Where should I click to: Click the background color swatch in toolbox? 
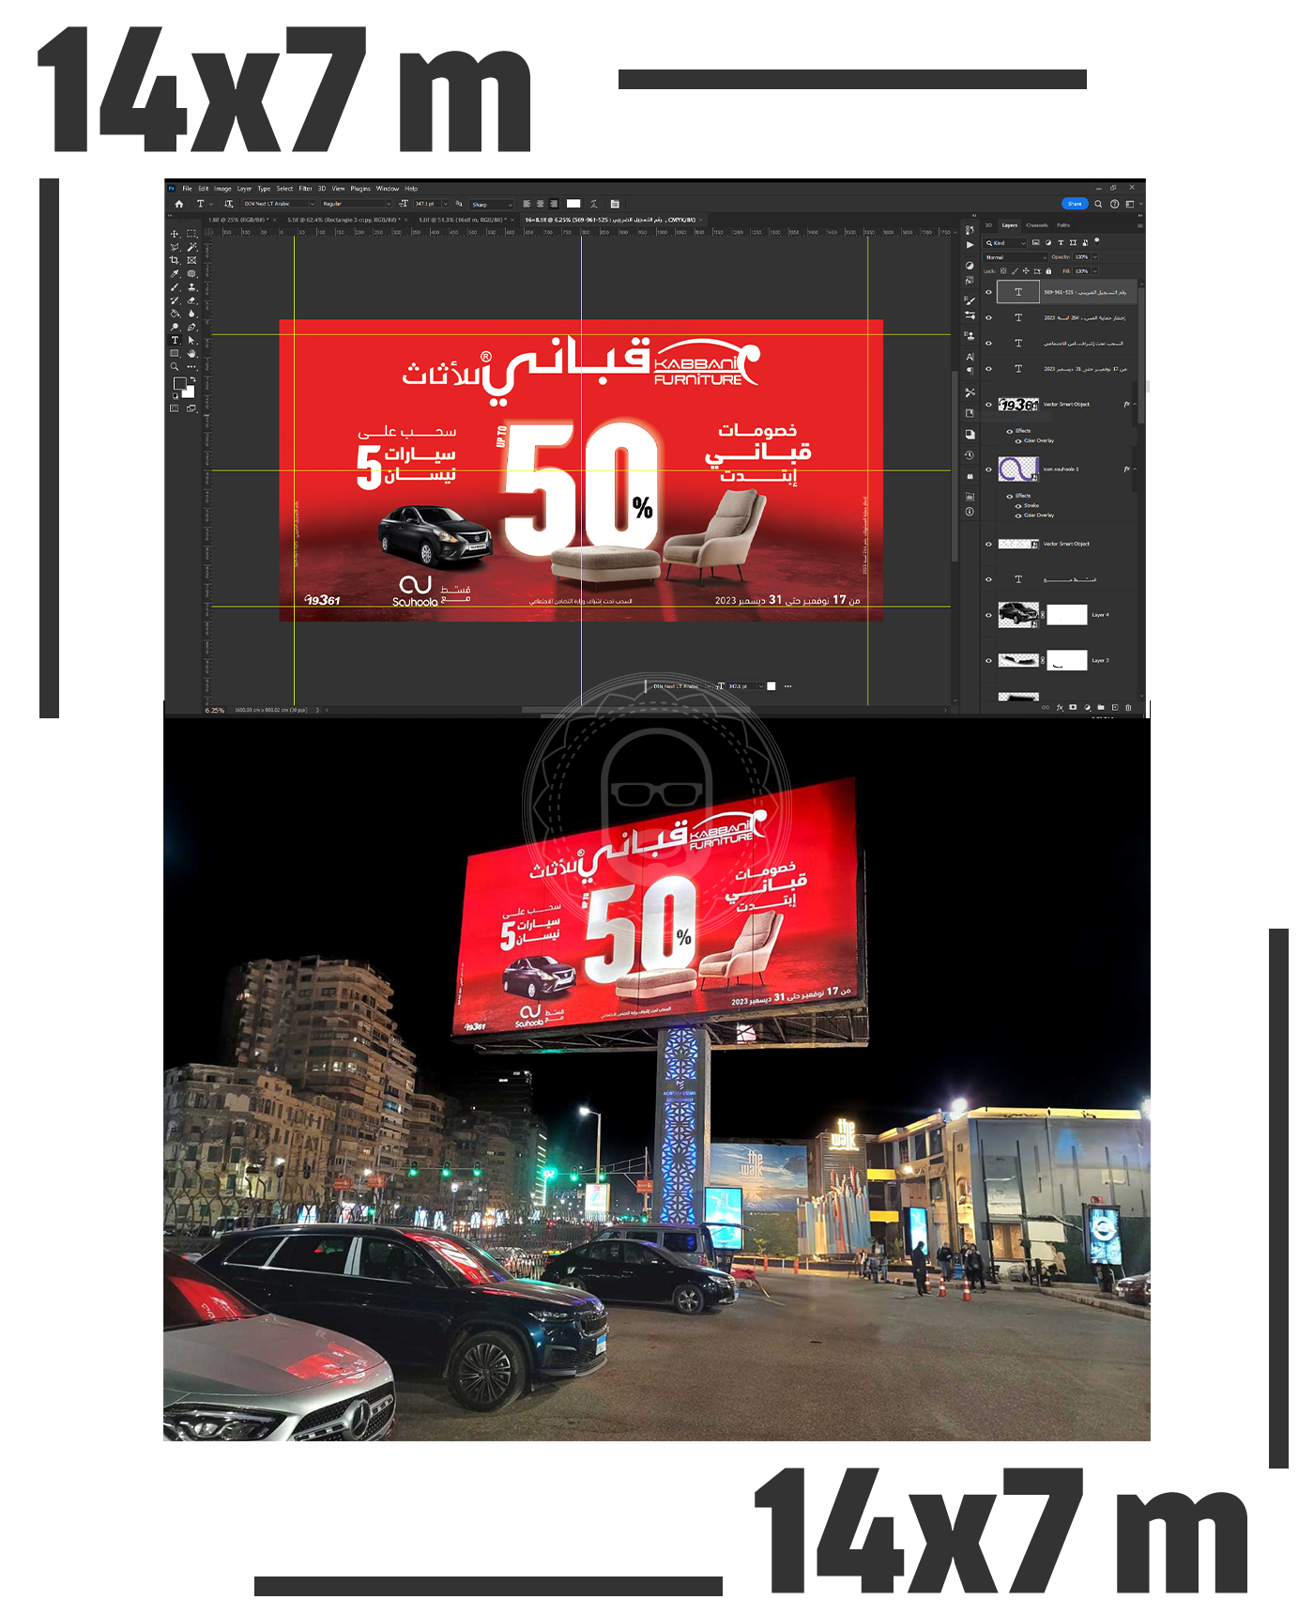(189, 392)
